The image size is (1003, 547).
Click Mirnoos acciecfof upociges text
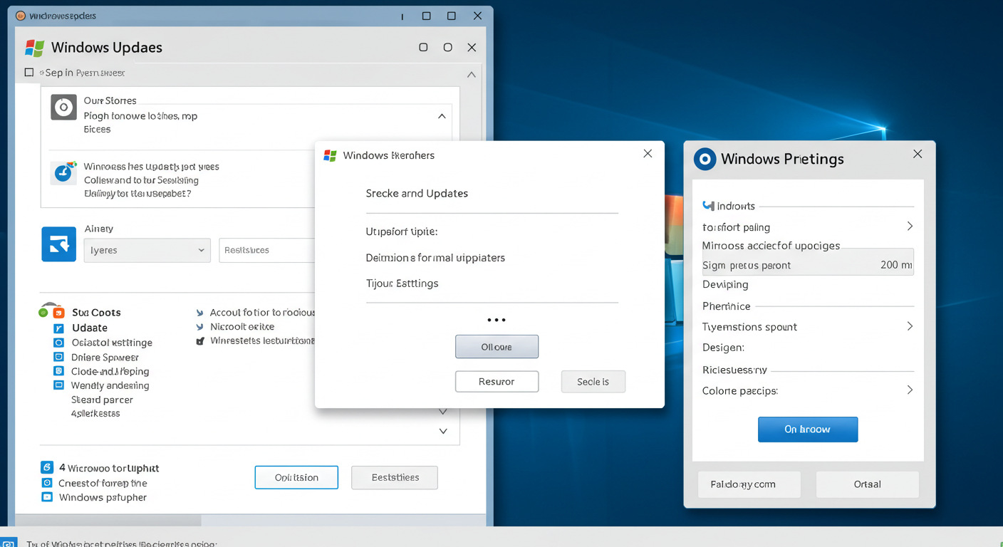[771, 246]
